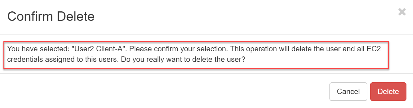Click "credentials assigned to this users" text
The width and height of the screenshot is (413, 108).
point(50,61)
